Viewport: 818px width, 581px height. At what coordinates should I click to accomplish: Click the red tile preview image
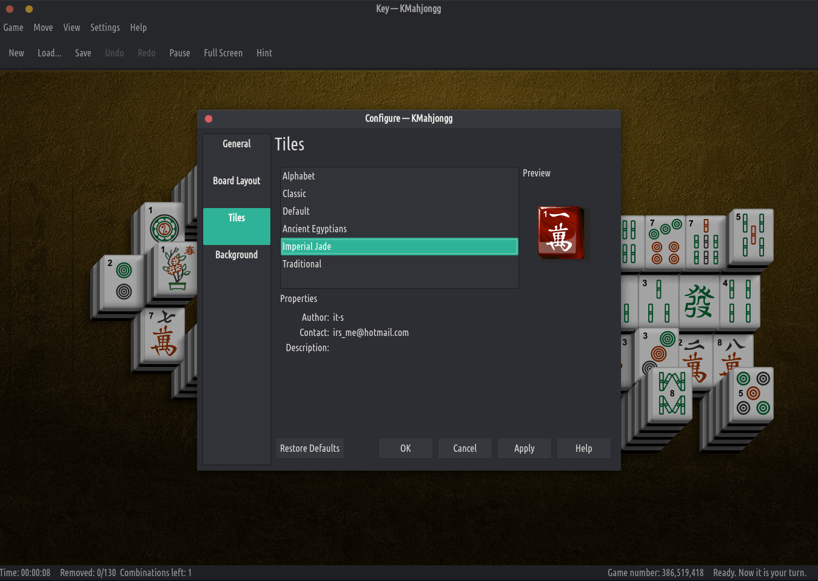pos(560,232)
